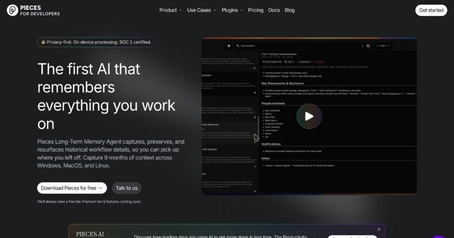The height and width of the screenshot is (238, 454).
Task: Close the Pieces AI popup banner
Action: coord(379,230)
